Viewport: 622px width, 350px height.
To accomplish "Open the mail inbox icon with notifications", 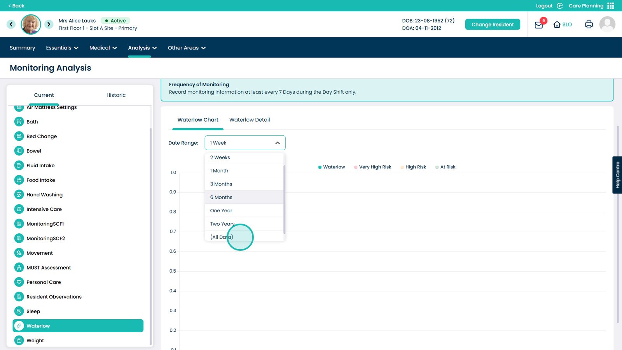I will (539, 25).
